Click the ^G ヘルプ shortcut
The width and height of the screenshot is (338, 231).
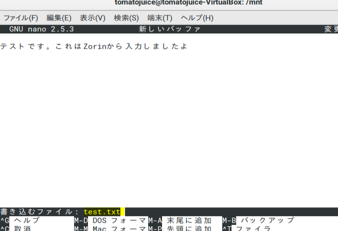[x=21, y=220]
